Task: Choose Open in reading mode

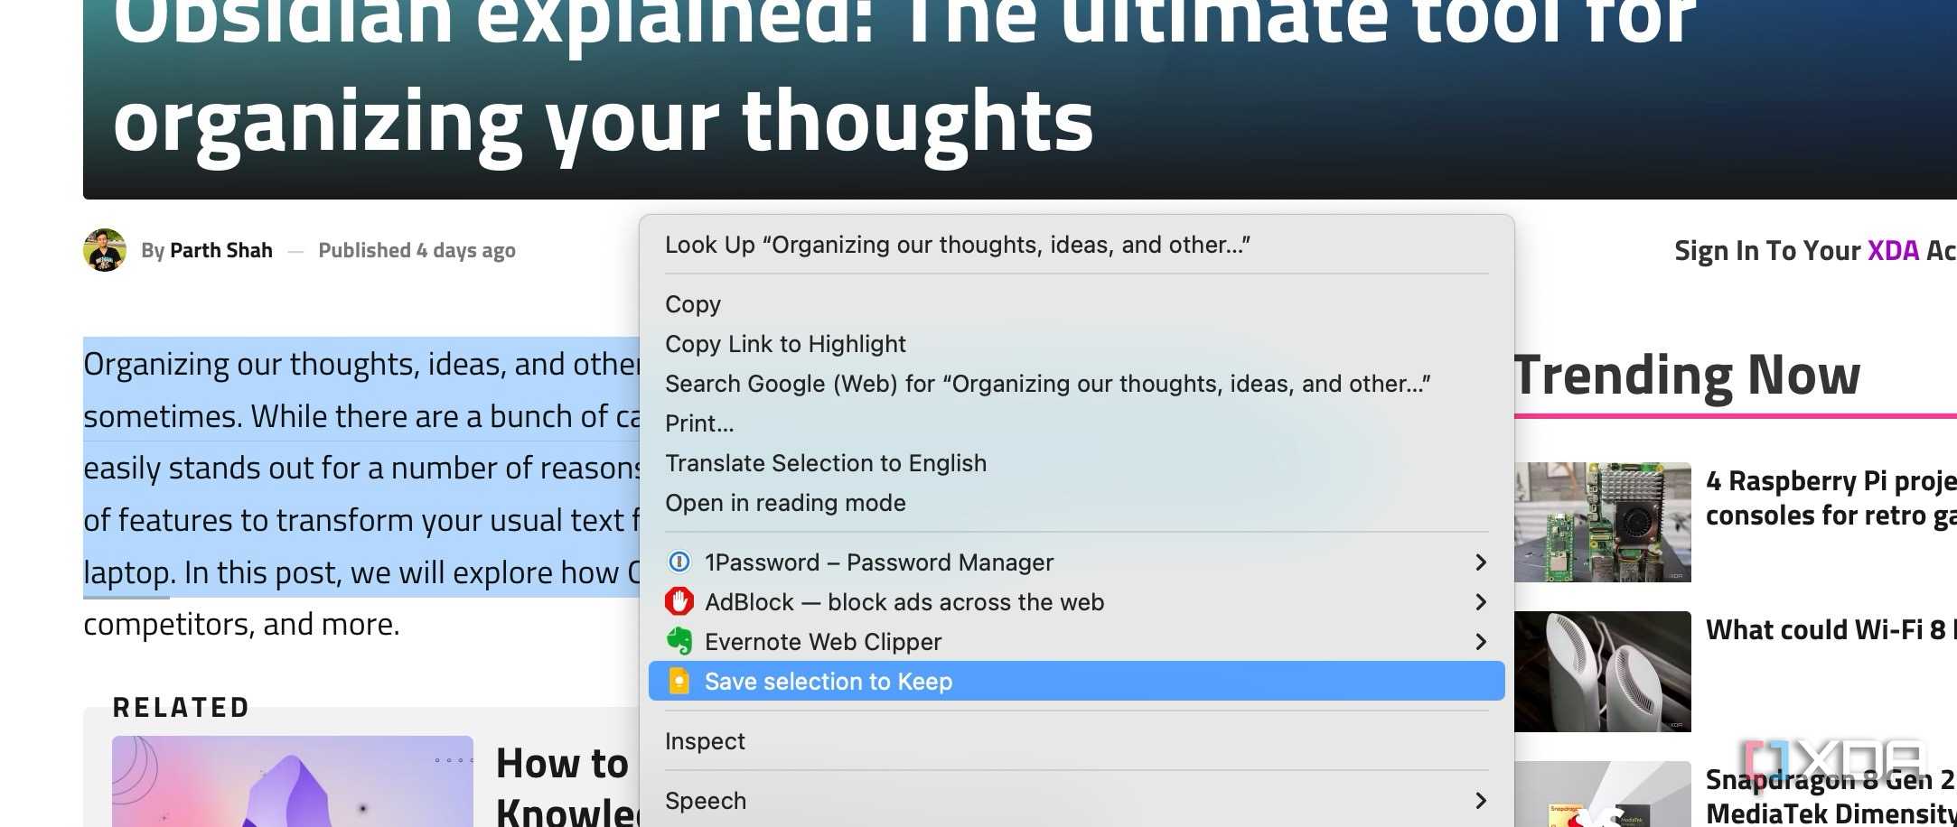Action: 1076,503
